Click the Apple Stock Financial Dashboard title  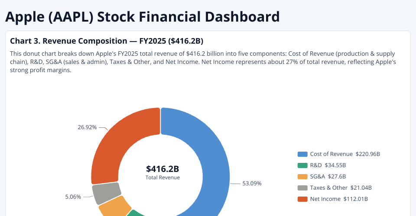[143, 17]
